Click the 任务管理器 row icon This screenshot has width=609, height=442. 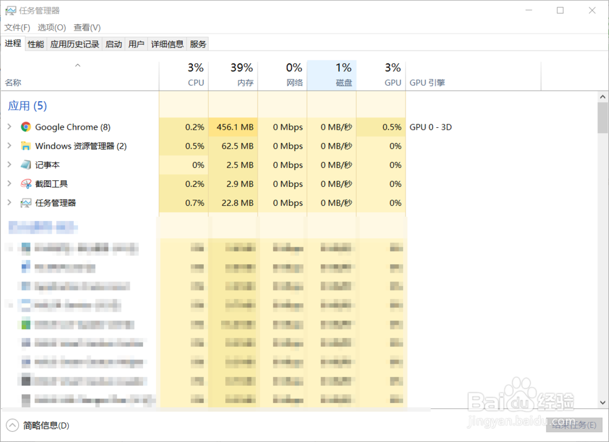[26, 203]
